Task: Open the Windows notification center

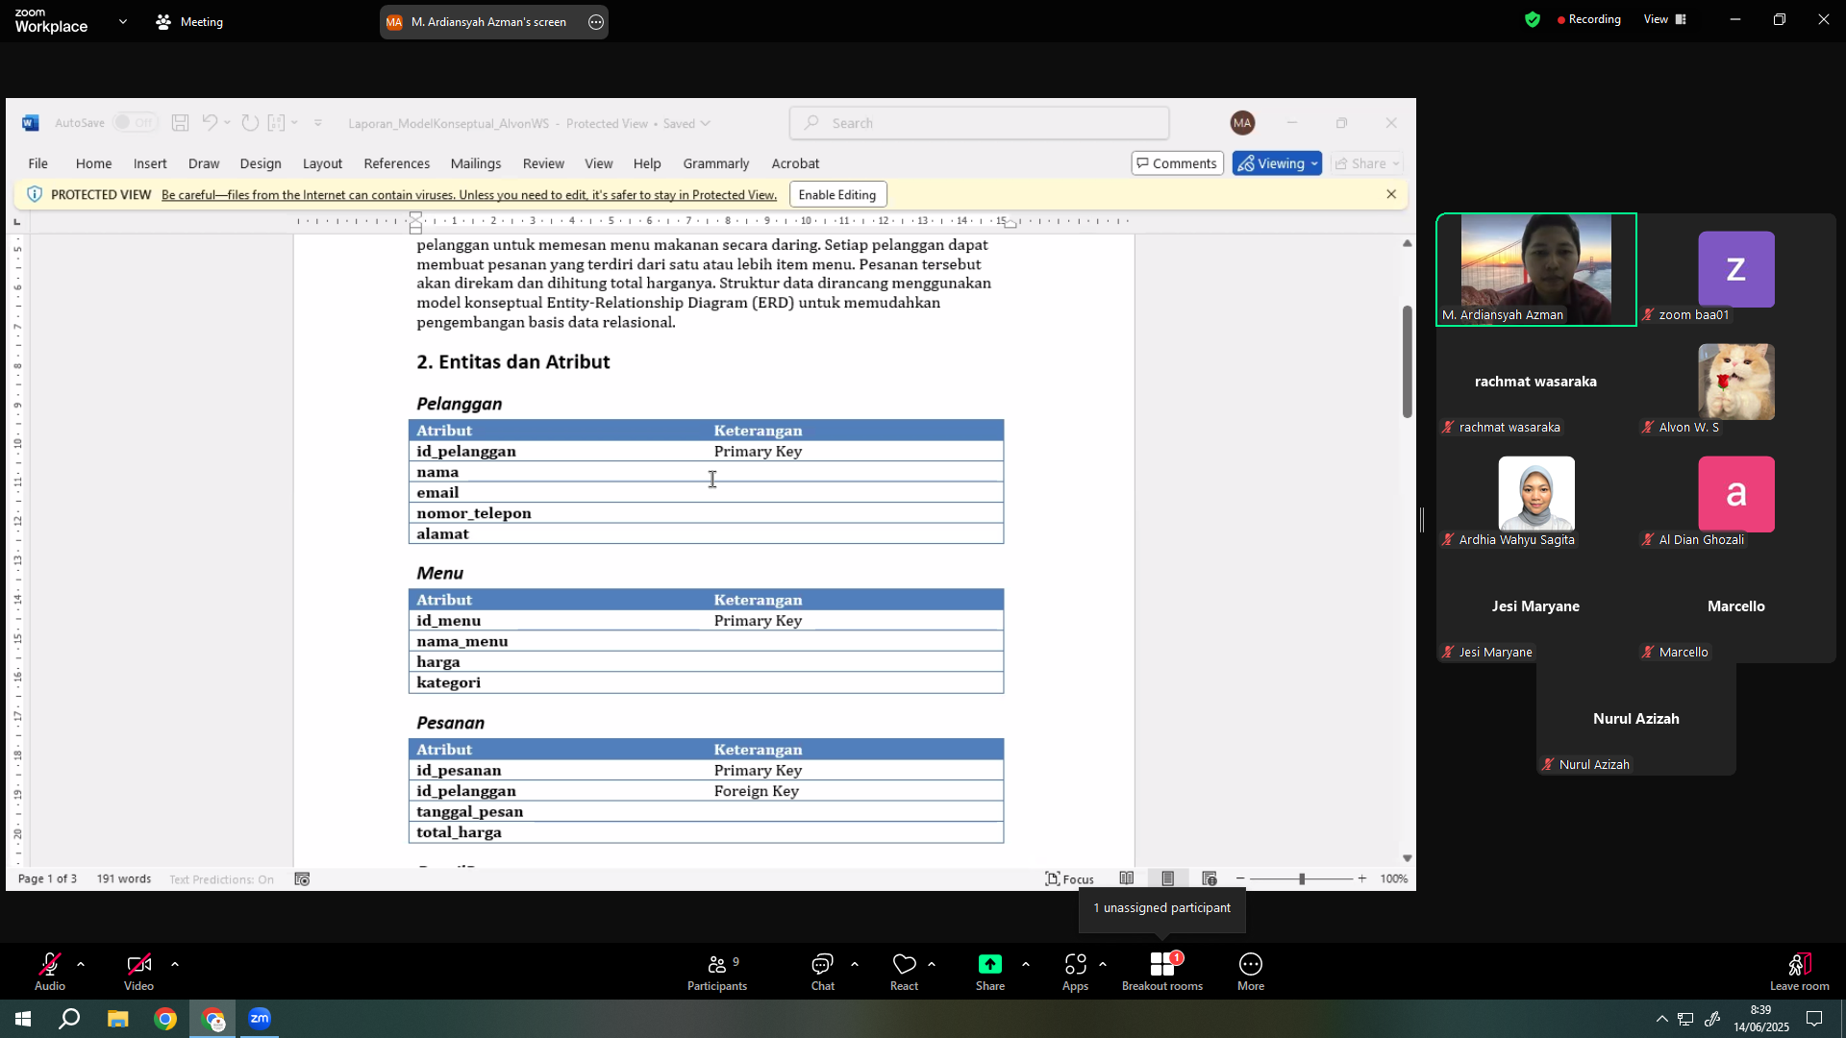Action: [x=1814, y=1020]
